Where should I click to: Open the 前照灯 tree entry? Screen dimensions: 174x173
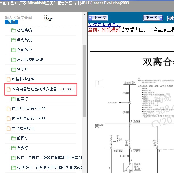(x=22, y=99)
